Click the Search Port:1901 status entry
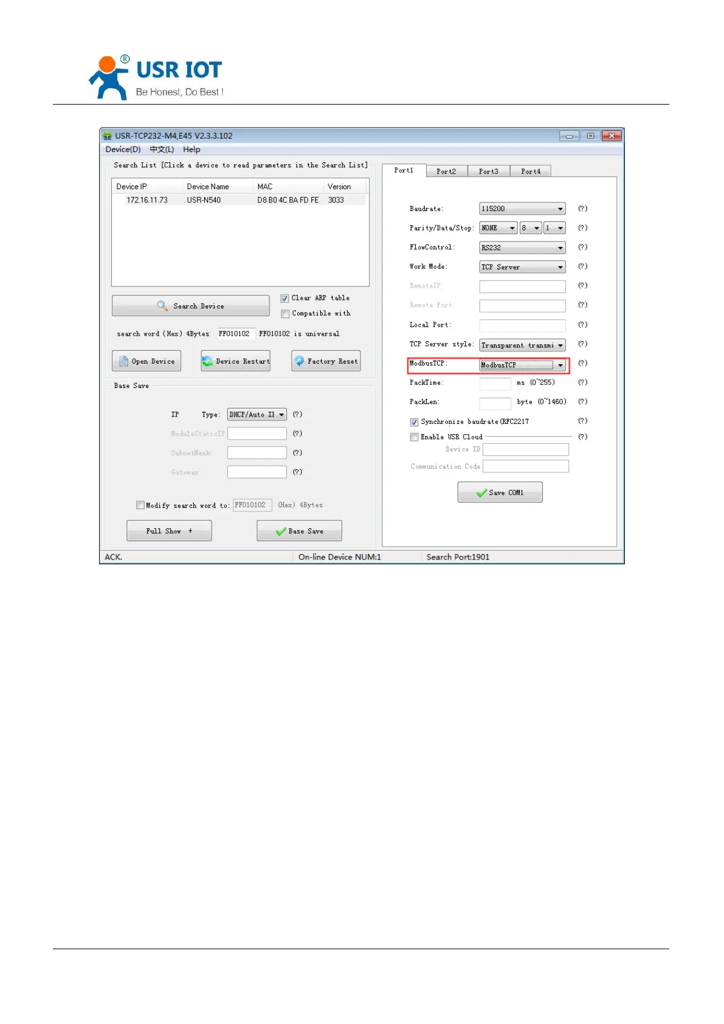 coord(458,557)
